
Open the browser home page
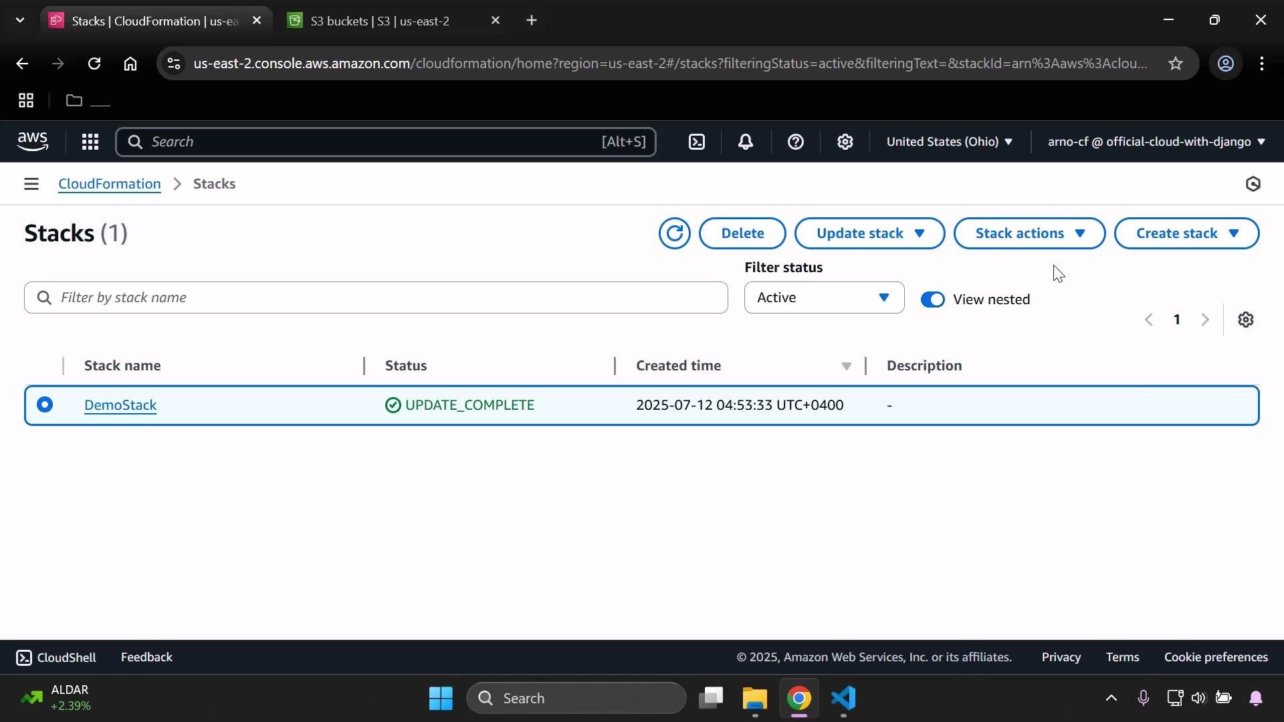[x=130, y=64]
